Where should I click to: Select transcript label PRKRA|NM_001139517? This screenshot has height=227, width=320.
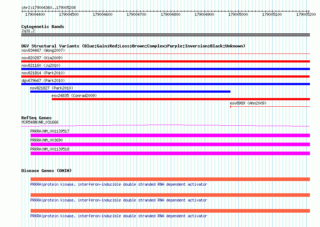point(50,131)
